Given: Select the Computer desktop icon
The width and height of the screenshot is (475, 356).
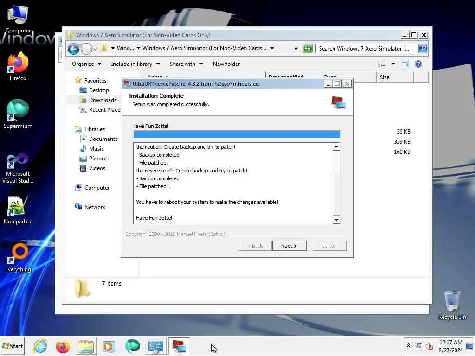Looking at the screenshot, I should pyautogui.click(x=18, y=19).
